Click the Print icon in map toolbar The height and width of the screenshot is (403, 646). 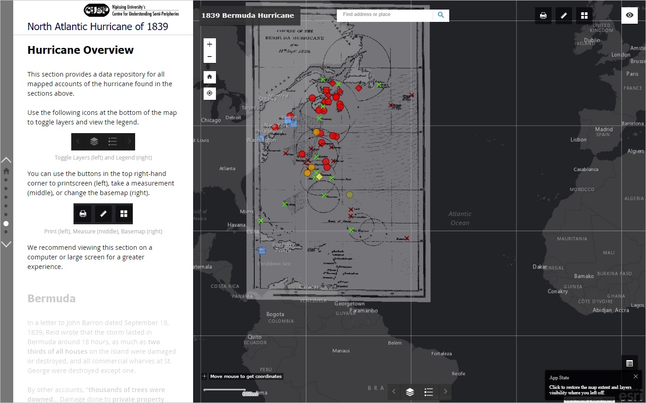click(543, 15)
